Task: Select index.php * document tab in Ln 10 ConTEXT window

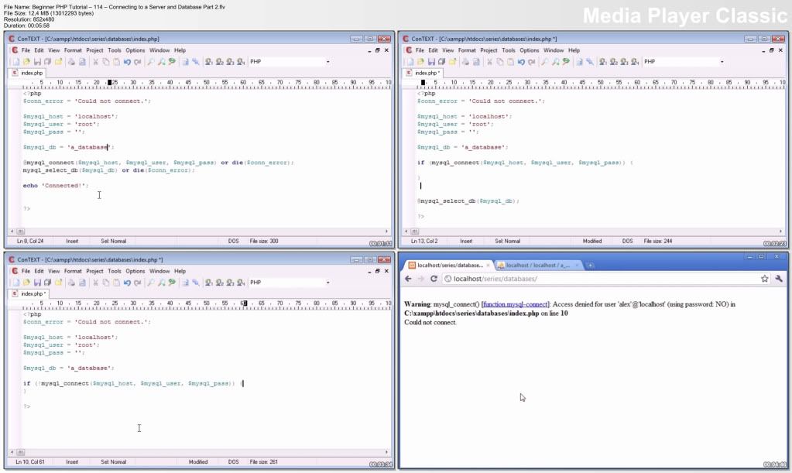Action: 29,294
